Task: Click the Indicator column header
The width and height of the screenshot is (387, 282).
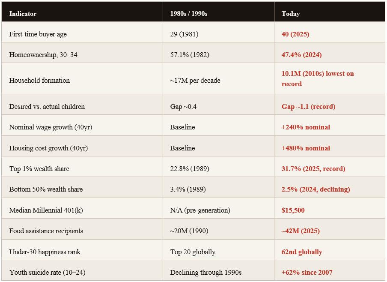Action: [x=23, y=14]
